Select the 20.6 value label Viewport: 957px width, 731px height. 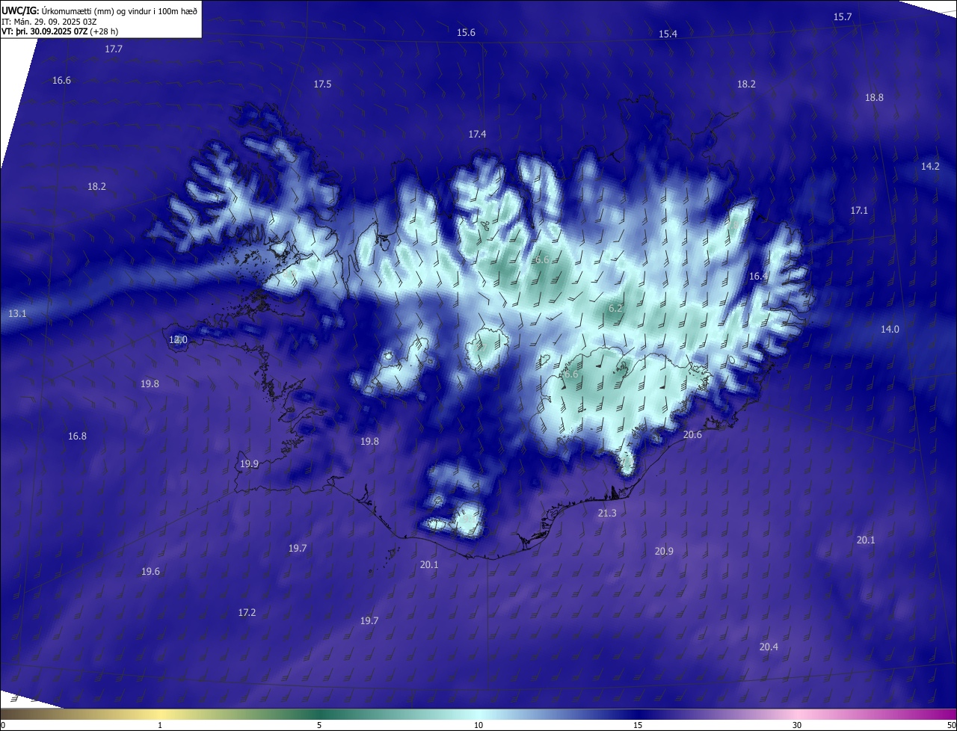692,435
